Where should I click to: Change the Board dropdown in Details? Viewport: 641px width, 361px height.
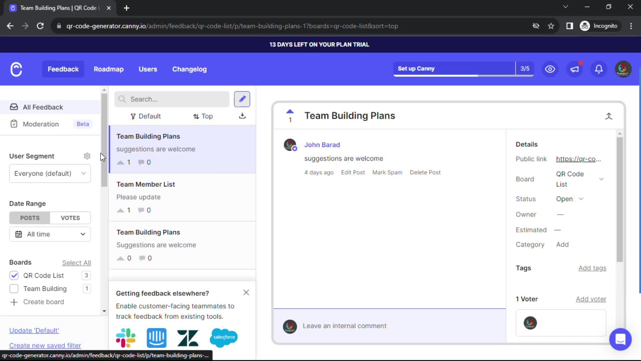580,179
